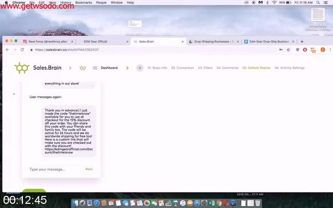Go forward with the browser forward arrow
This screenshot has width=333, height=208.
(x=15, y=50)
